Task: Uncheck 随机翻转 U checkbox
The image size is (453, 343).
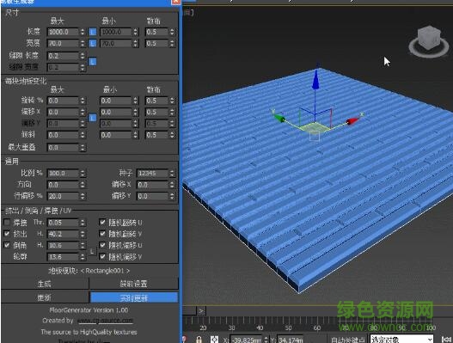Action: (x=102, y=222)
